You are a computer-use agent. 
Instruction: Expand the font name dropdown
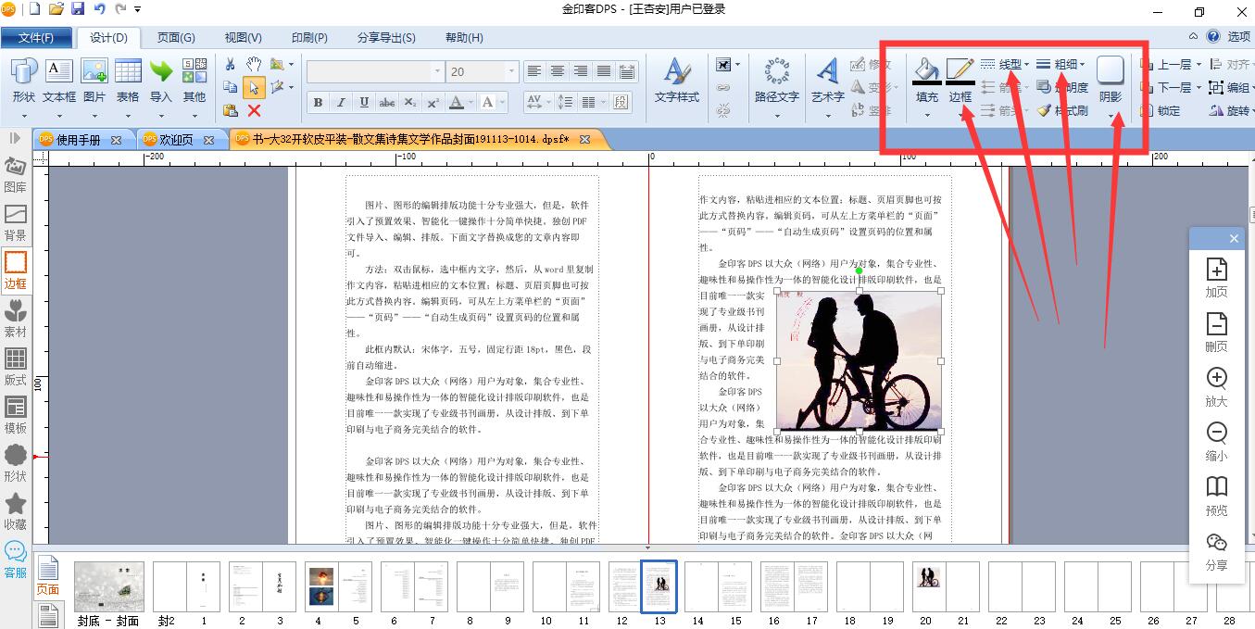pyautogui.click(x=437, y=71)
